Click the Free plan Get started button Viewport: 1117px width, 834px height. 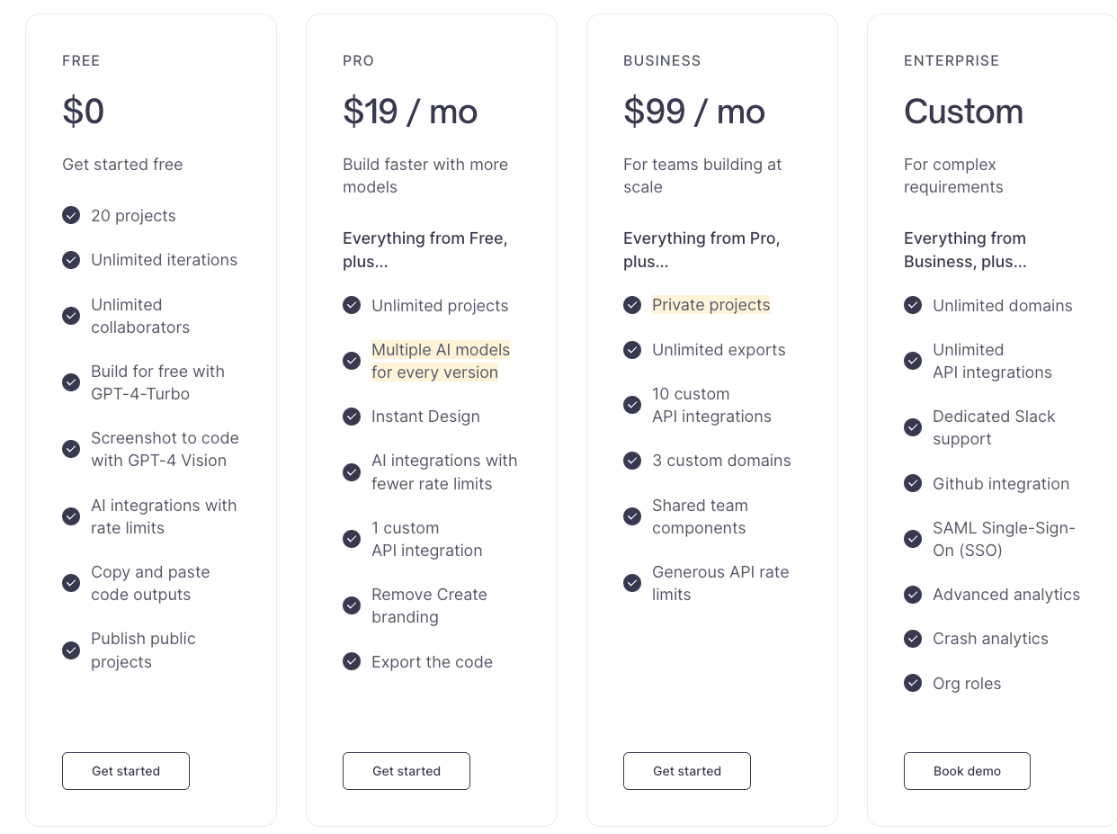[x=126, y=771]
